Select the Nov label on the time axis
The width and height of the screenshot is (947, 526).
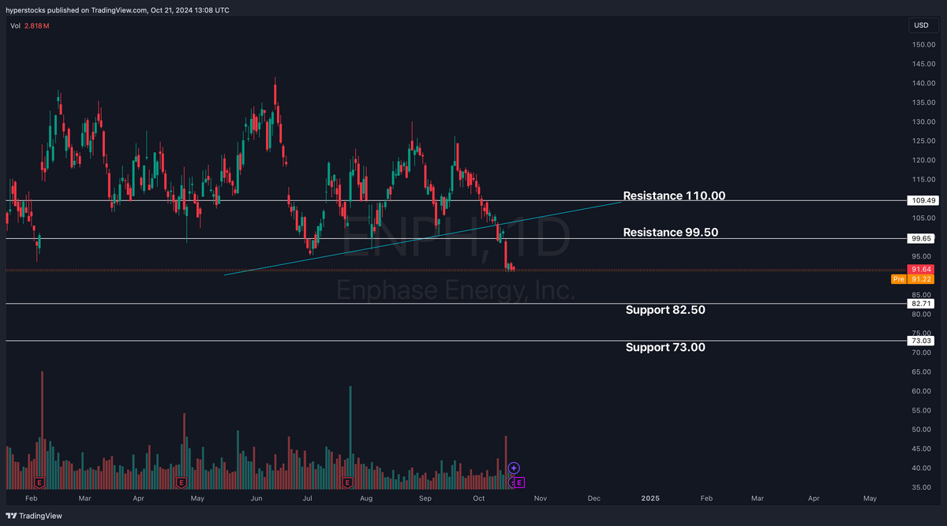click(540, 498)
